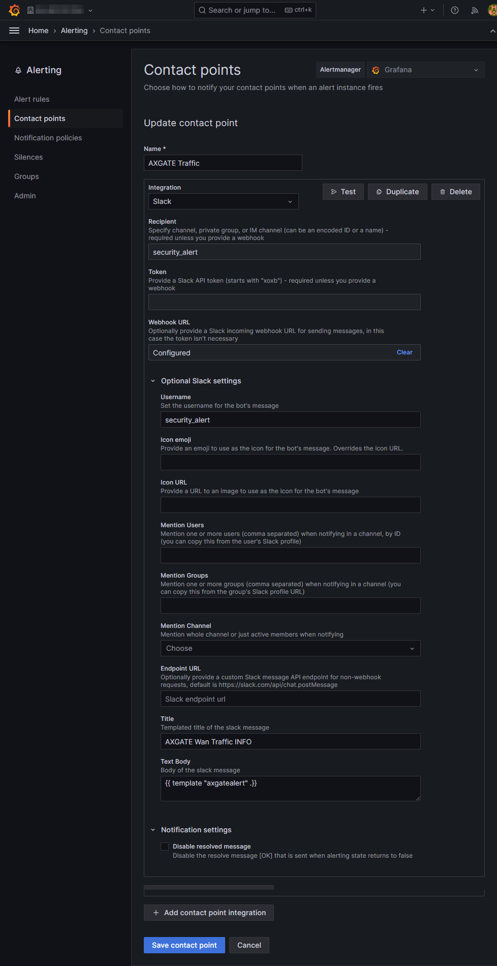
Task: Open the user profile avatar
Action: pos(492,10)
